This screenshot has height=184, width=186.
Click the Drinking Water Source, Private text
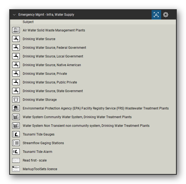click(45, 74)
